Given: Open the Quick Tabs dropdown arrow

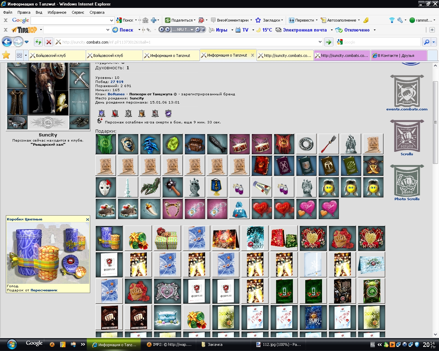Looking at the screenshot, I should click(26, 55).
